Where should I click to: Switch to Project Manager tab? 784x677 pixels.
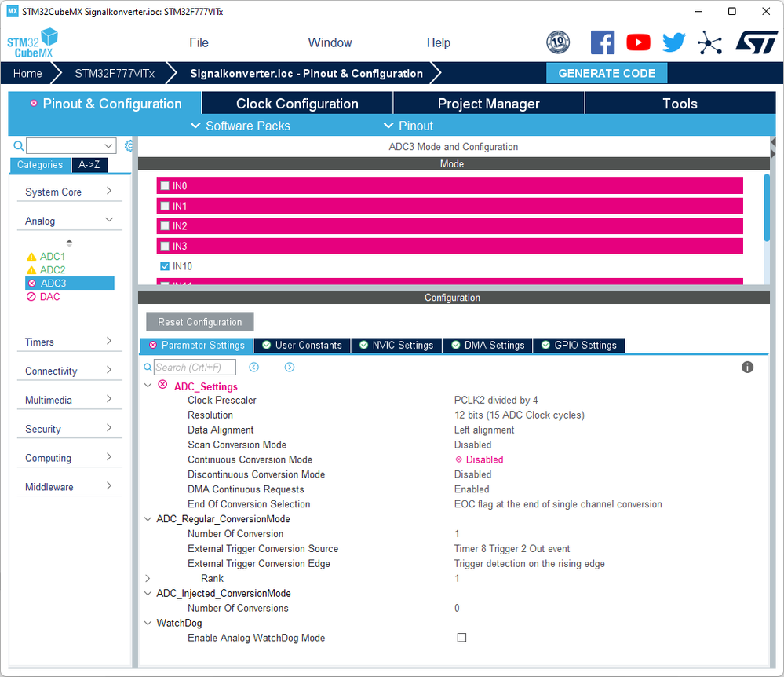click(x=489, y=104)
